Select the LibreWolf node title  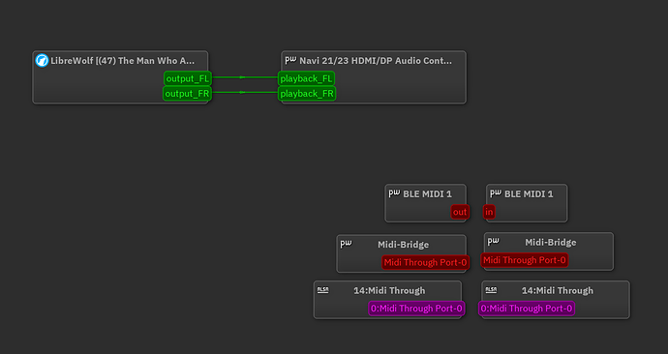[x=123, y=61]
